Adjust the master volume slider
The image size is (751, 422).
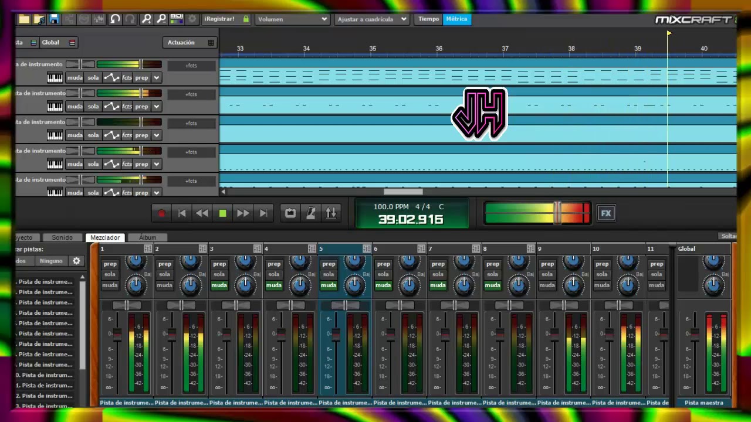tap(557, 213)
